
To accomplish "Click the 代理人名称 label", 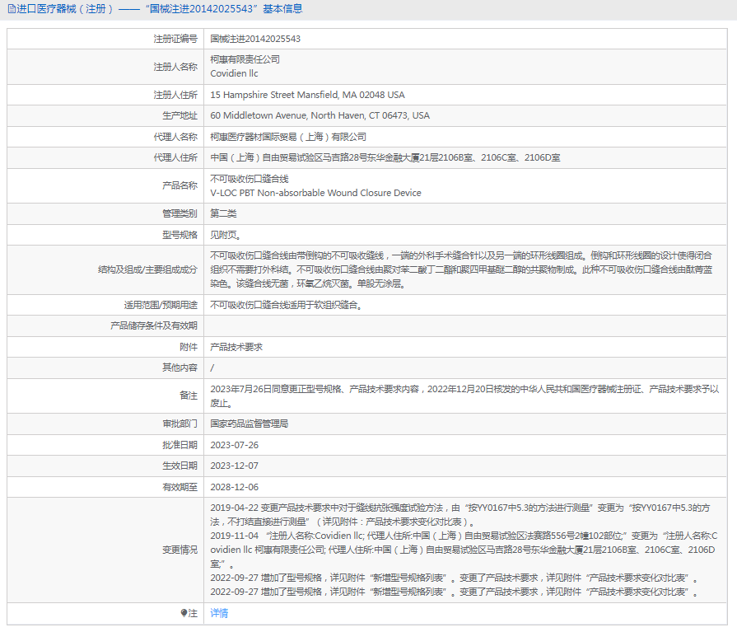I will pos(175,137).
